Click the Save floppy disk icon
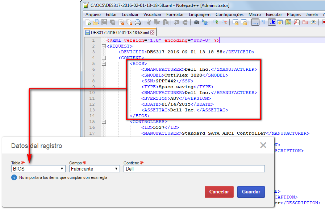This screenshot has width=325, height=209. 104,22
